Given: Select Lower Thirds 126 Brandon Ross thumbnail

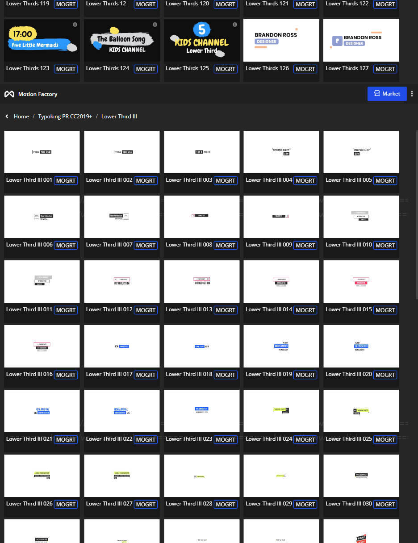Looking at the screenshot, I should tap(281, 40).
